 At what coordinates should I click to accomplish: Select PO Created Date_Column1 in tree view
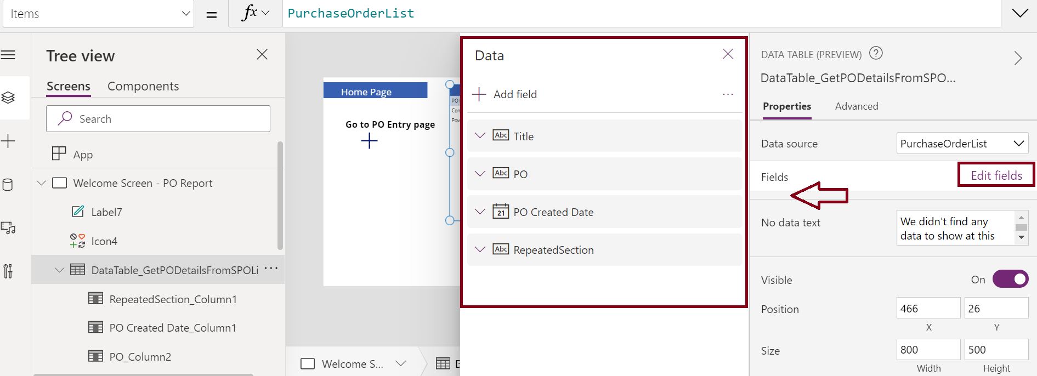[173, 328]
